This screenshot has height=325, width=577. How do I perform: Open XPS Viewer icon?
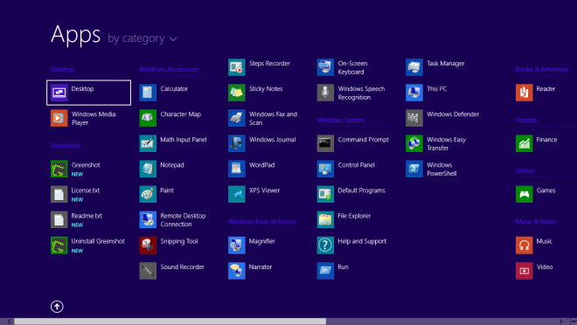coord(237,194)
